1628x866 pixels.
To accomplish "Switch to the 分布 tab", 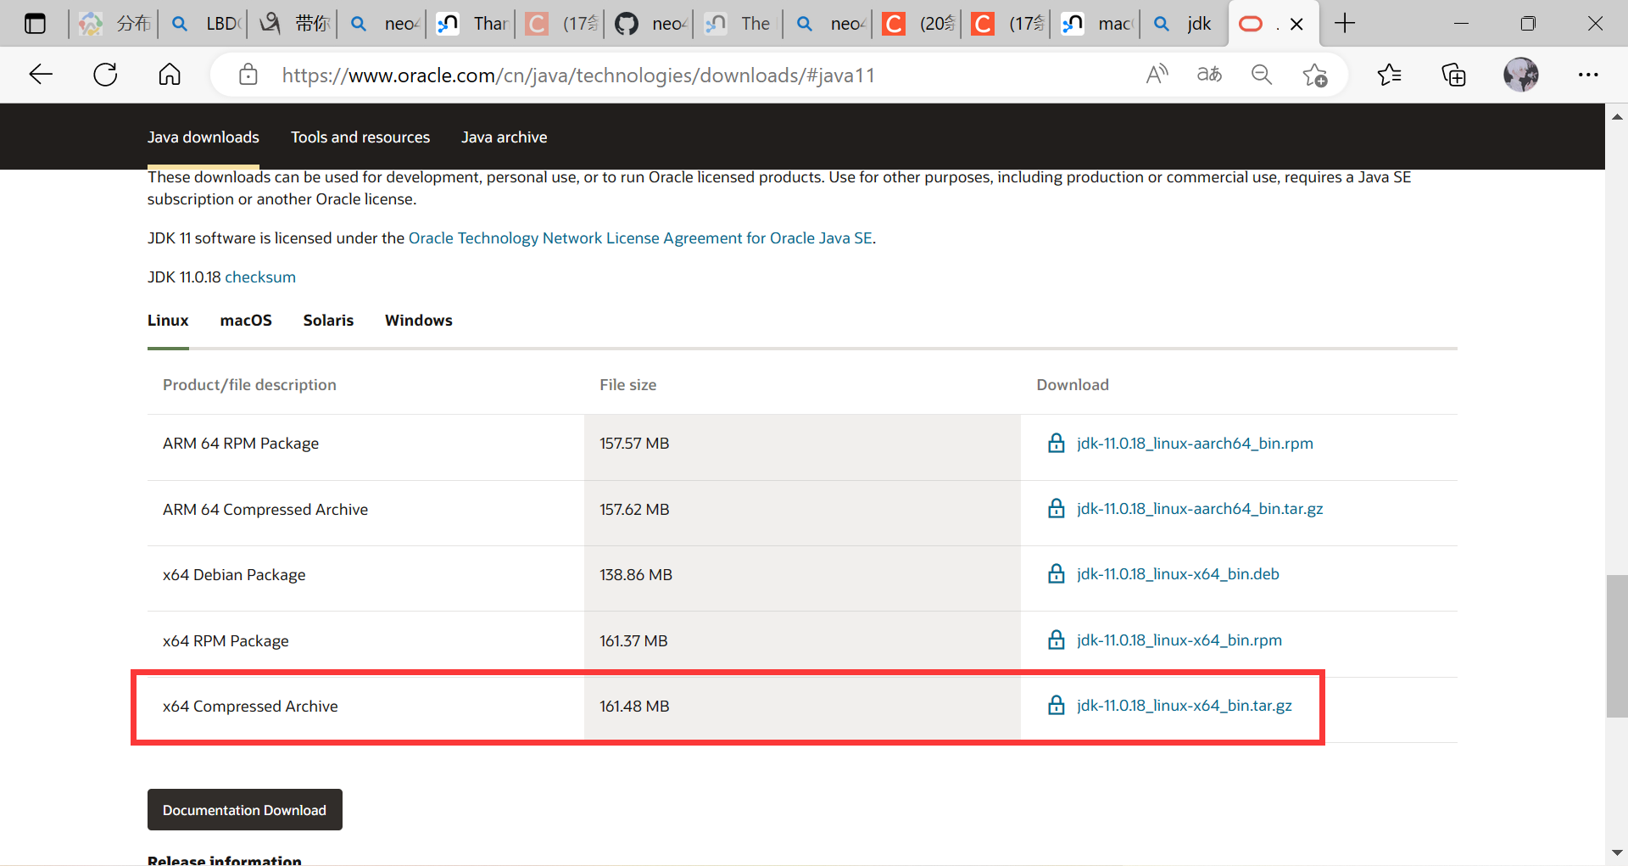I will click(114, 24).
